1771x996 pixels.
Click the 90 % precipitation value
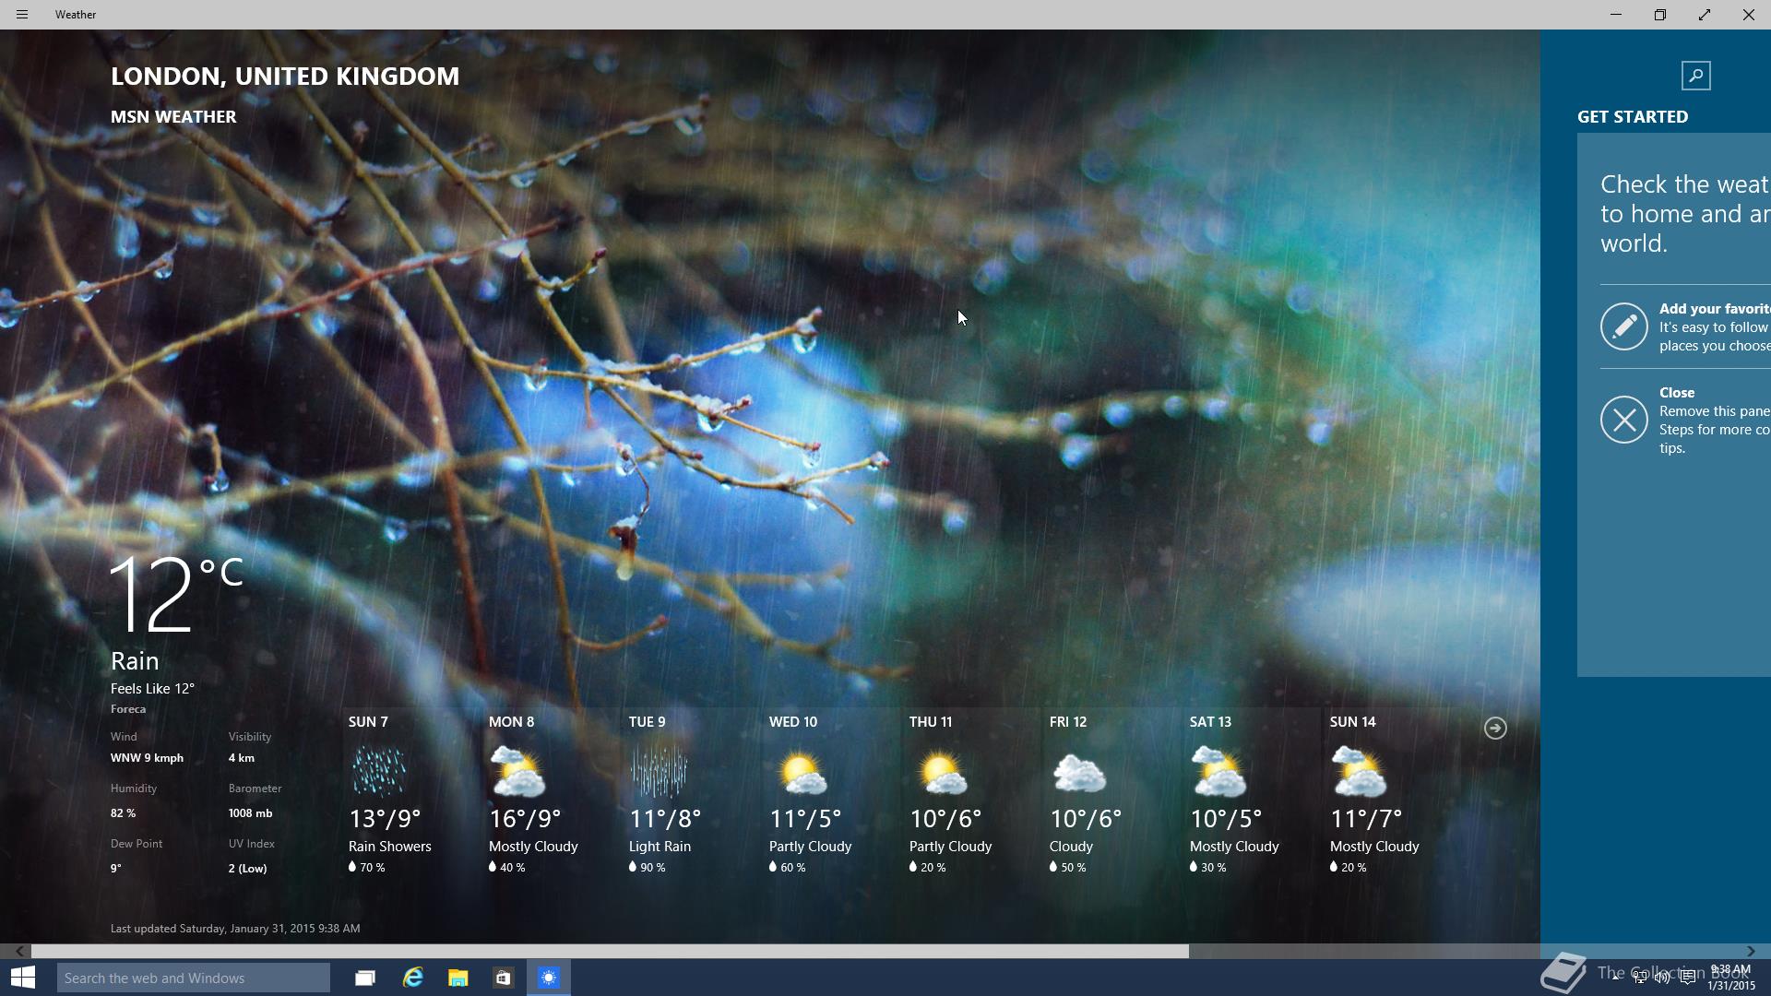coord(652,867)
